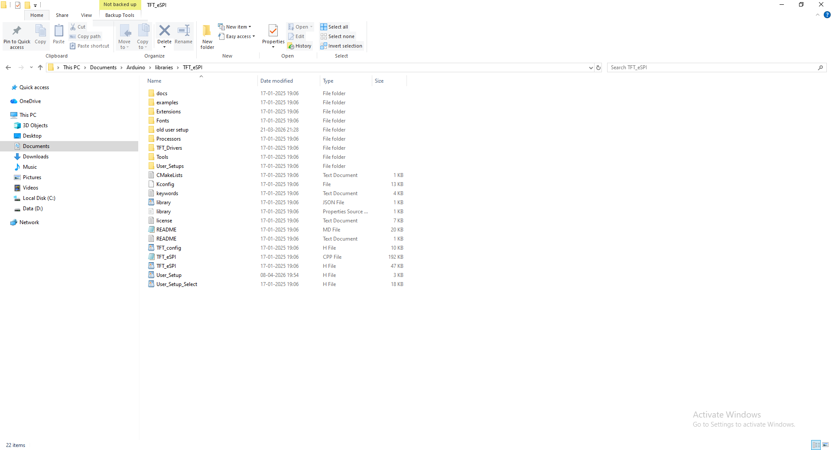
Task: Switch to the View ribbon tab
Action: (86, 15)
